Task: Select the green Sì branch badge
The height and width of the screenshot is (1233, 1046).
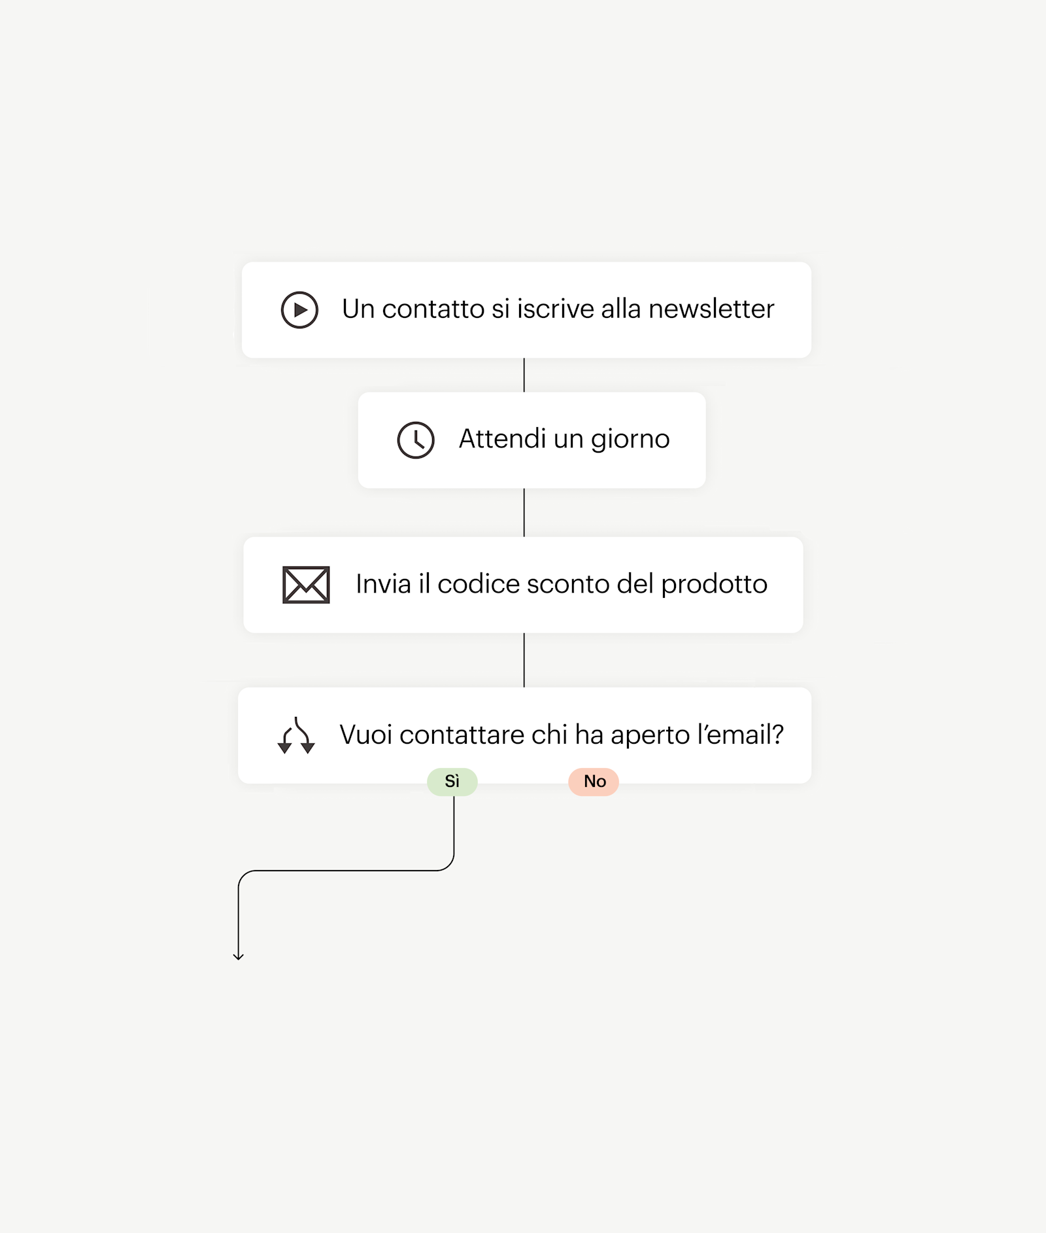Action: pos(452,781)
